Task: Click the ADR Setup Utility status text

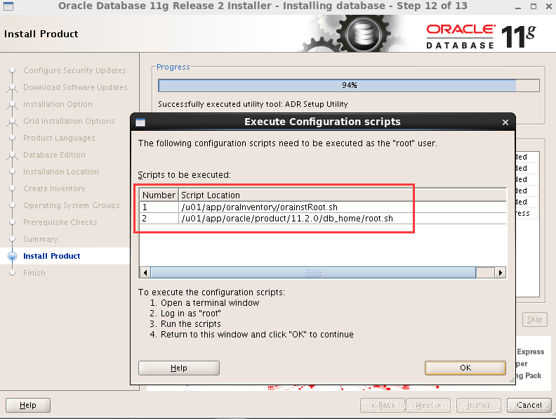Action: pos(253,104)
